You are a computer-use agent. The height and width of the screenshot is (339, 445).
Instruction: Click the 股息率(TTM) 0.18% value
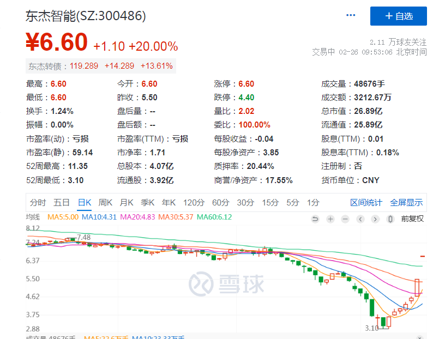(388, 153)
